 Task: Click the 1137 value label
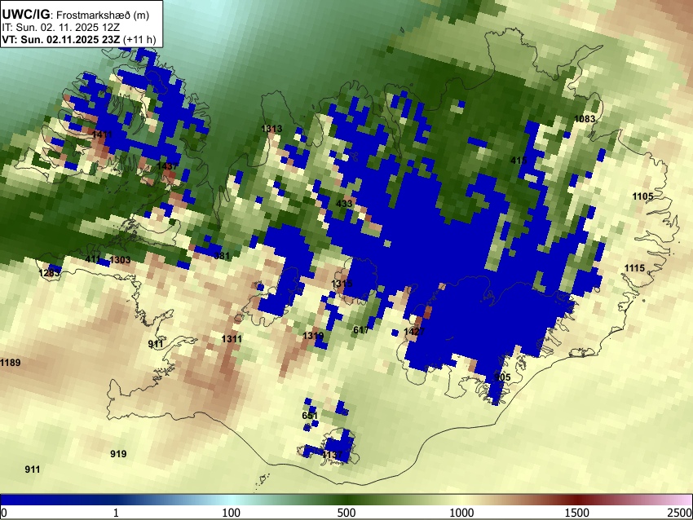click(332, 455)
